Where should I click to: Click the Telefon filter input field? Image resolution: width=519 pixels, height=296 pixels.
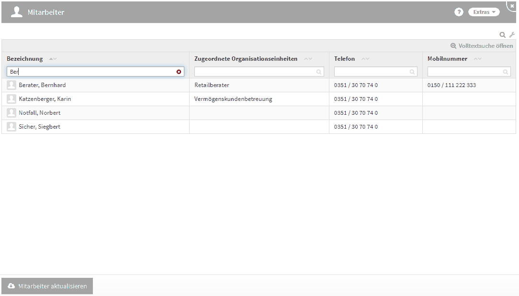(372, 72)
